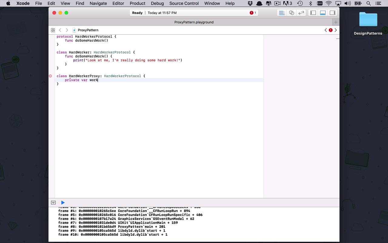Screen dimensions: 388x243
Task: Click the ProxyPattern breadcrumb item
Action: point(85,30)
